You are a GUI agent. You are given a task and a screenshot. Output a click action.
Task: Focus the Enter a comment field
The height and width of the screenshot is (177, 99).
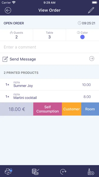pos(49,47)
